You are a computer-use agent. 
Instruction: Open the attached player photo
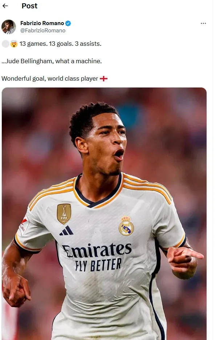coord(104,214)
